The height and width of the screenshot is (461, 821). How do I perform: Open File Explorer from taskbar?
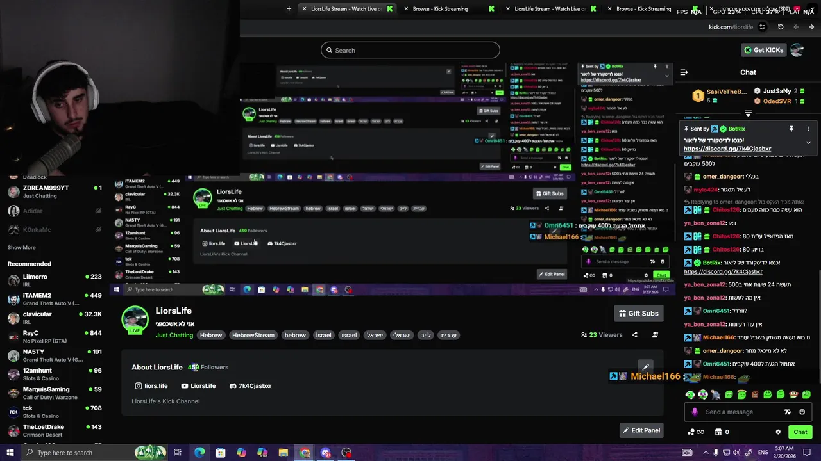284,453
